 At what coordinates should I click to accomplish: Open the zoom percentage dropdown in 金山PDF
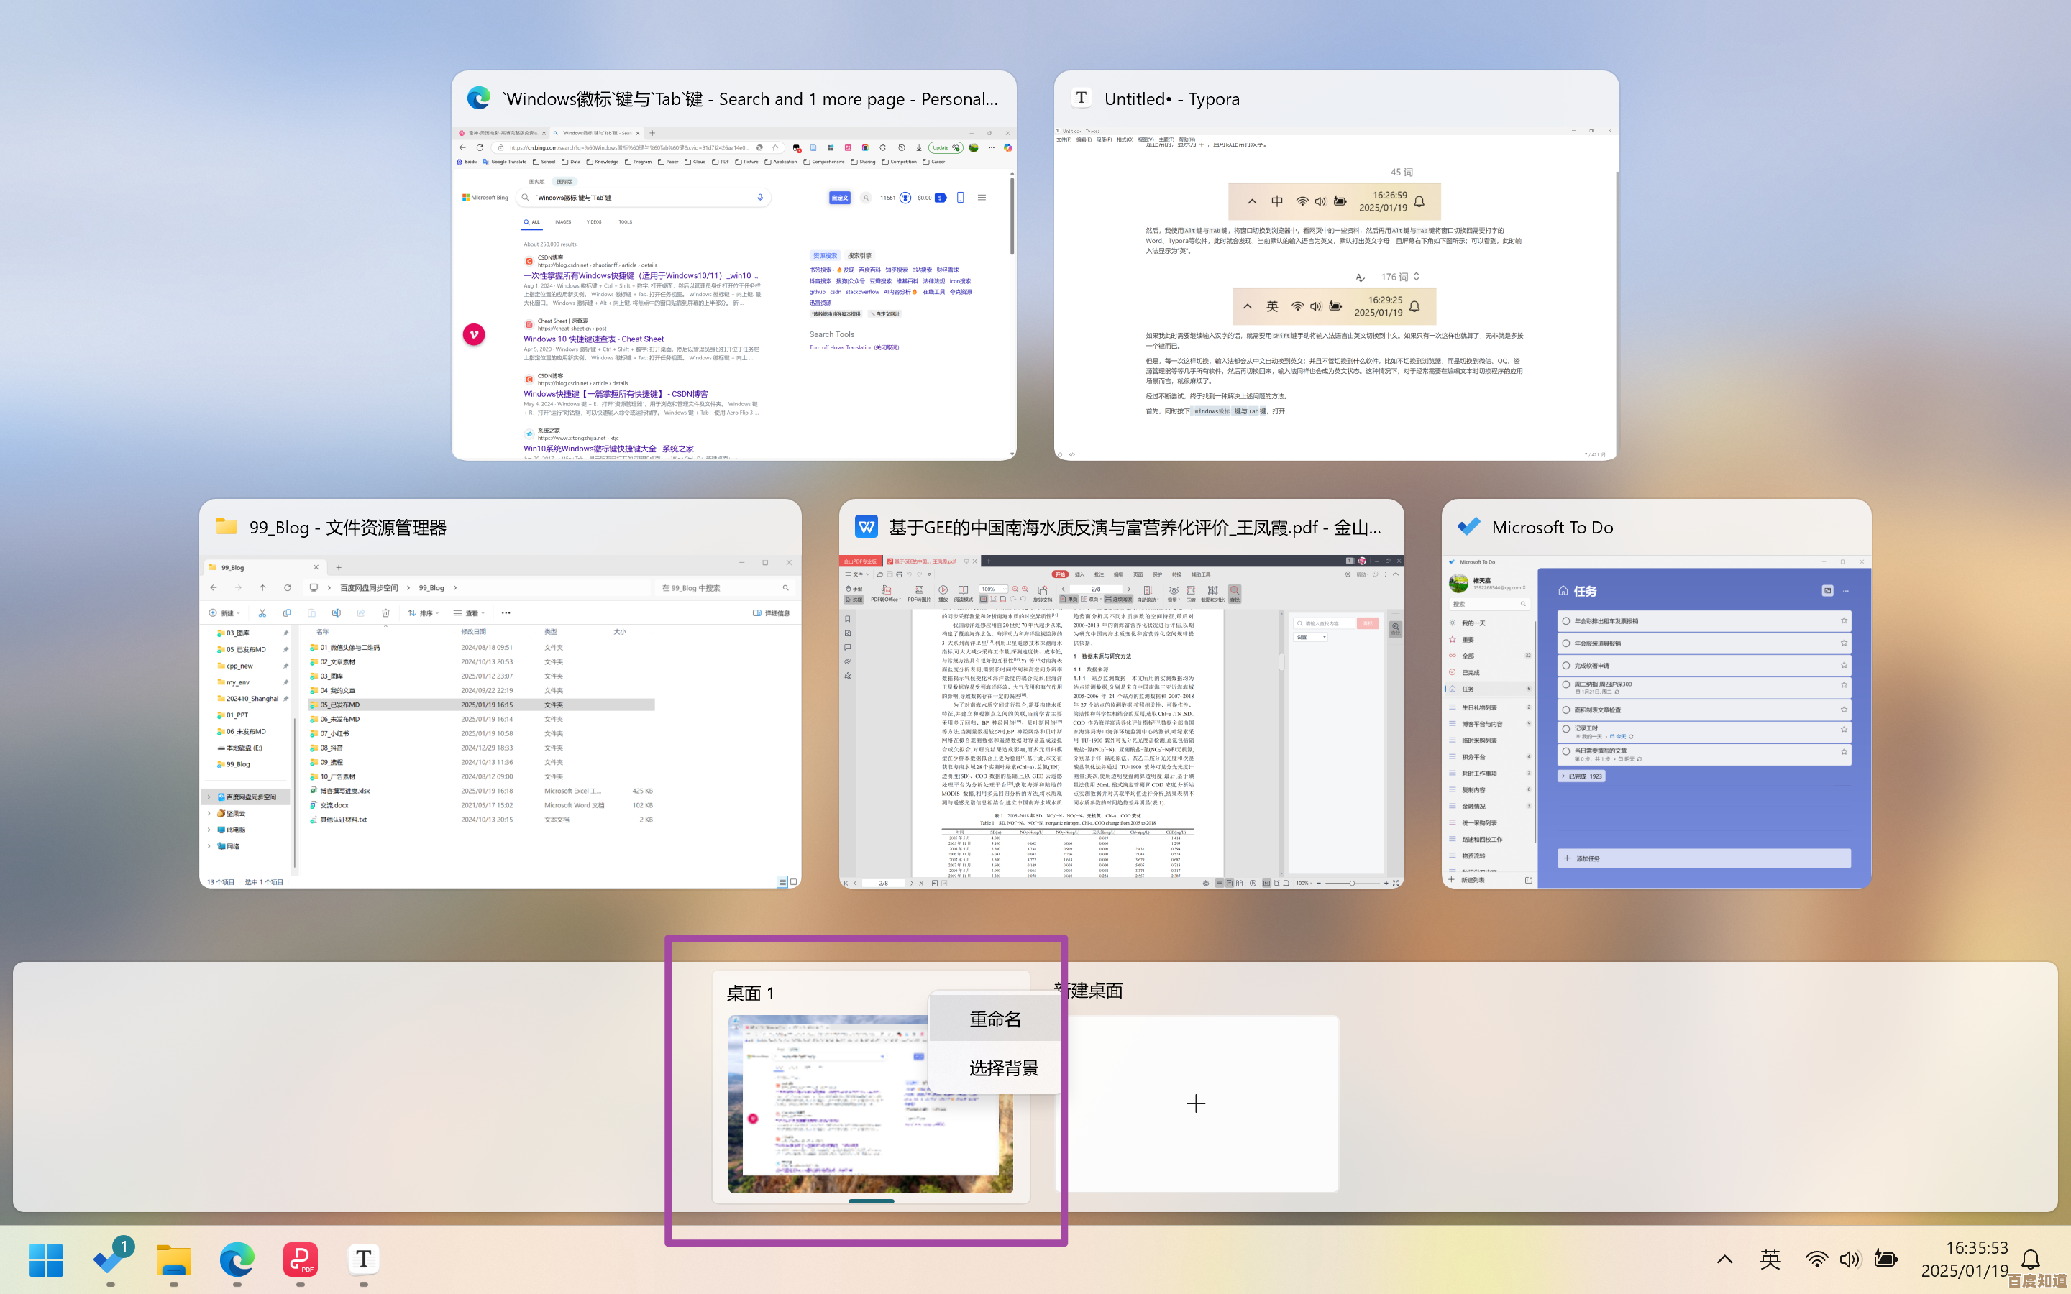pyautogui.click(x=1005, y=589)
